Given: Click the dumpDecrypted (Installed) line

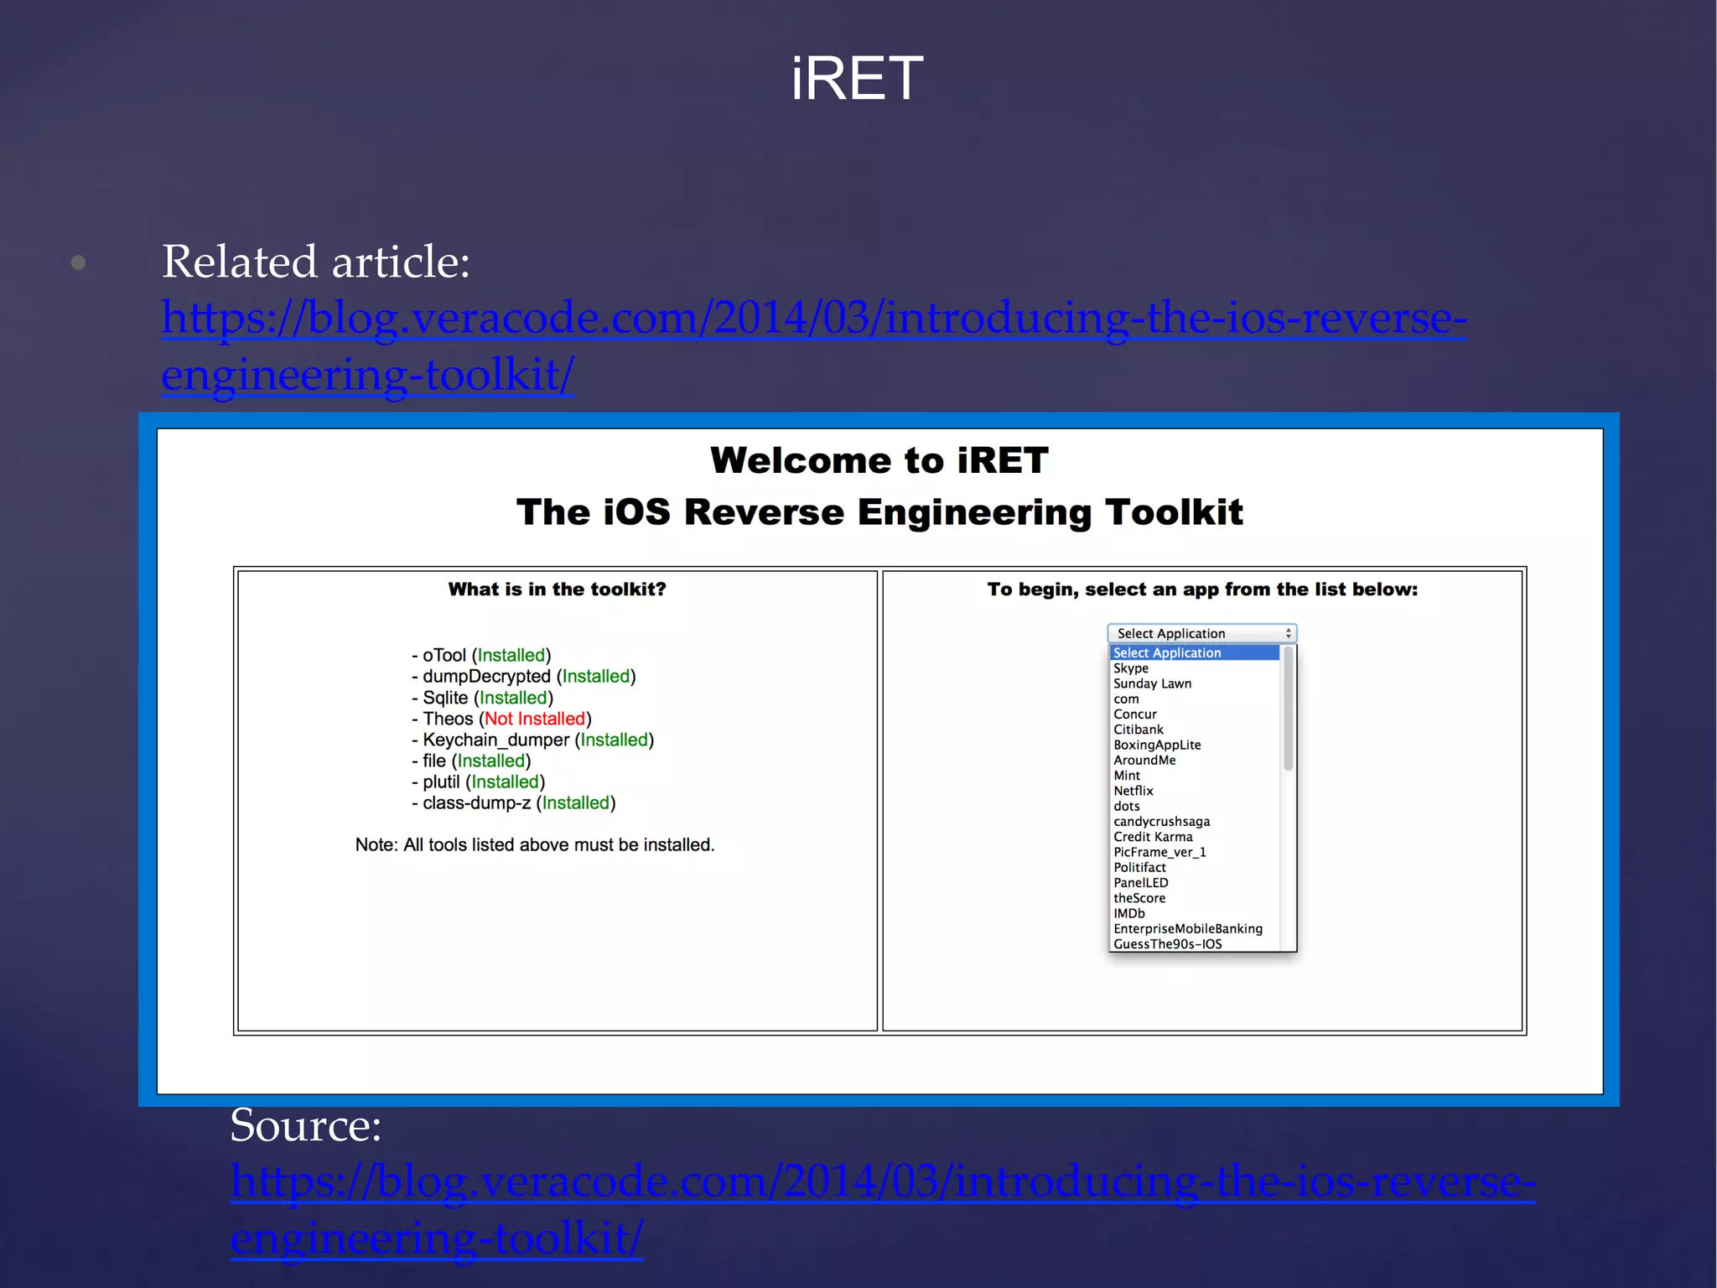Looking at the screenshot, I should tap(524, 677).
